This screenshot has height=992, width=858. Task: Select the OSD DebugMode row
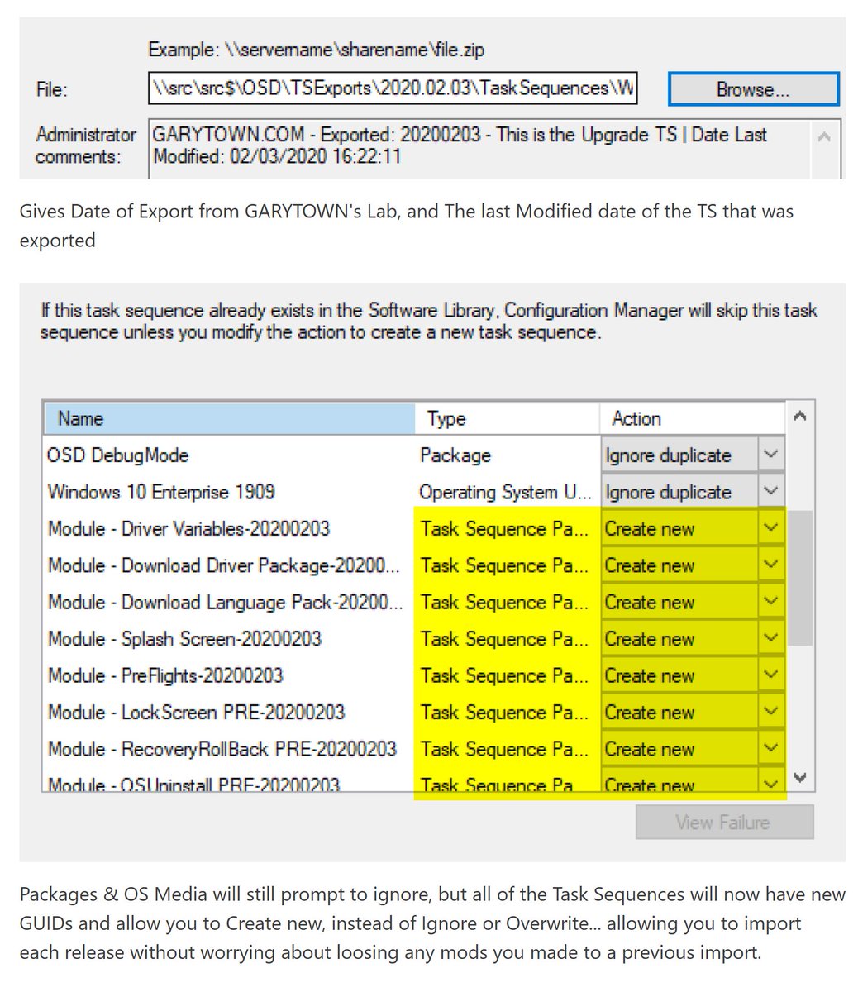(x=413, y=455)
